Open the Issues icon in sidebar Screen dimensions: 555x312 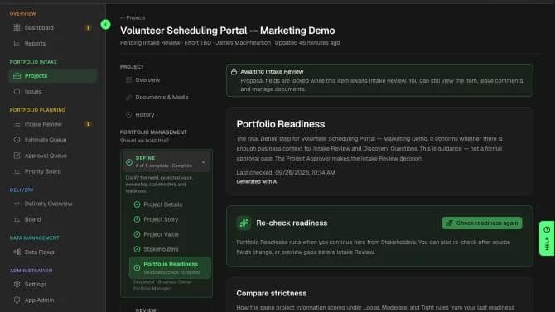(17, 91)
